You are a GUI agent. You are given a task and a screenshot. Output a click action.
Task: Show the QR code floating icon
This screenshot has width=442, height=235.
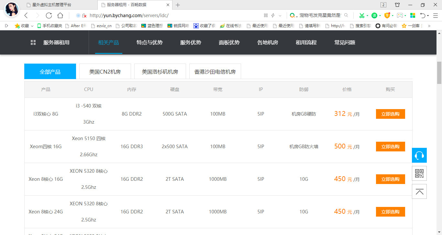pos(419,173)
